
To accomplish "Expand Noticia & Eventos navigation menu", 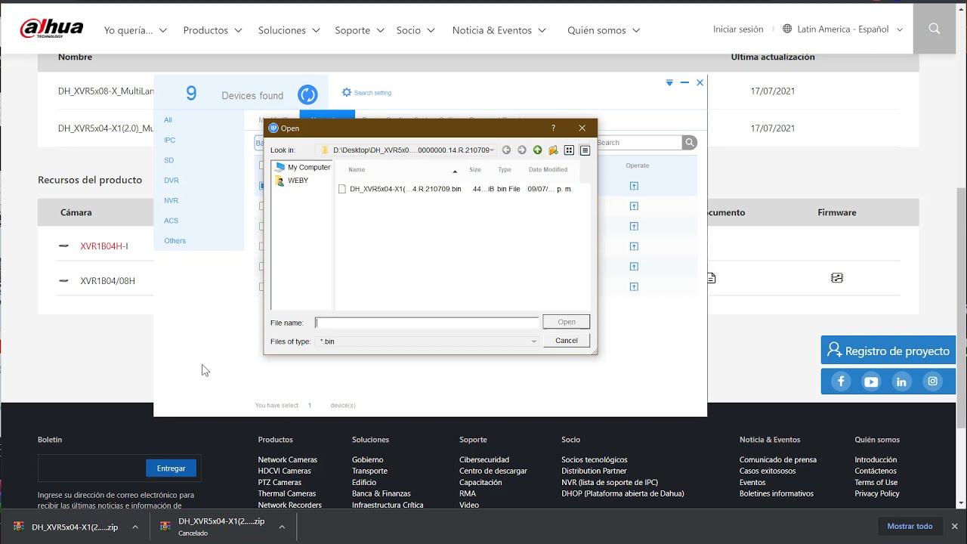I will click(499, 30).
